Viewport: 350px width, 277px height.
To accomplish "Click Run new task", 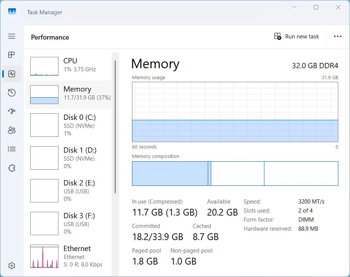I will tap(296, 36).
